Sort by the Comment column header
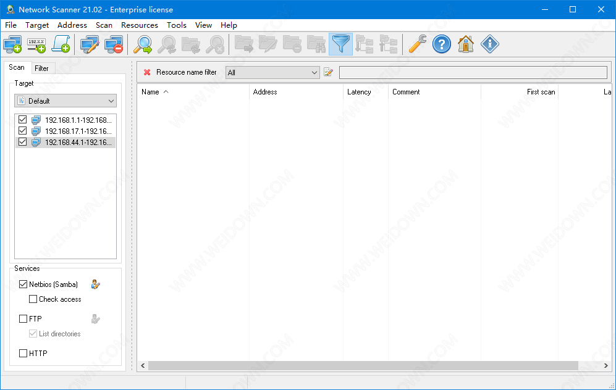The image size is (616, 390). 434,92
